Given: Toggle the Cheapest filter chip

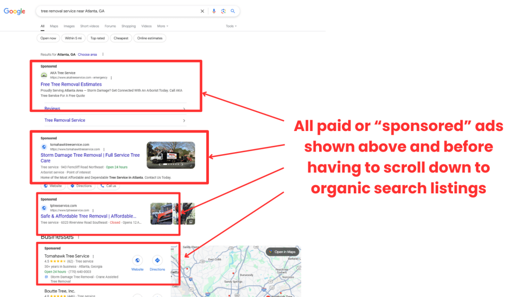Looking at the screenshot, I should tap(121, 38).
